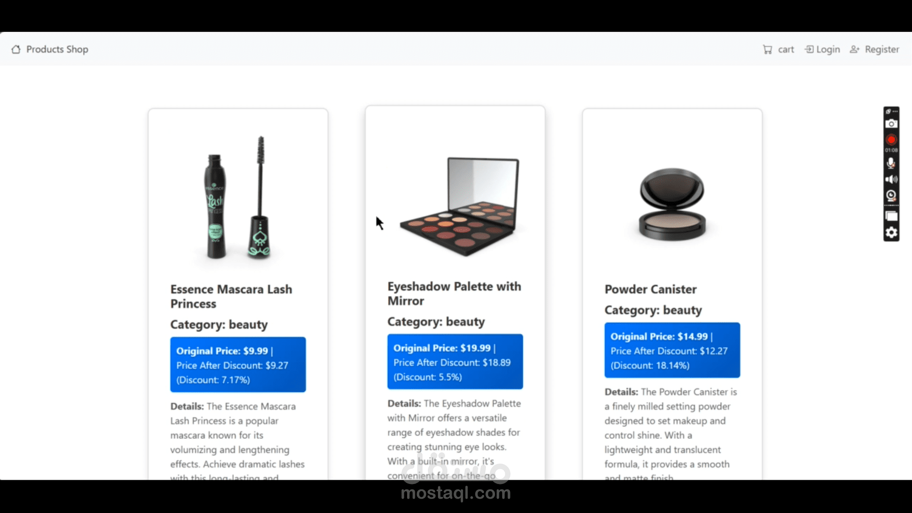The image size is (912, 513).
Task: Toggle the webcam in the recorder toolbar
Action: 891,195
